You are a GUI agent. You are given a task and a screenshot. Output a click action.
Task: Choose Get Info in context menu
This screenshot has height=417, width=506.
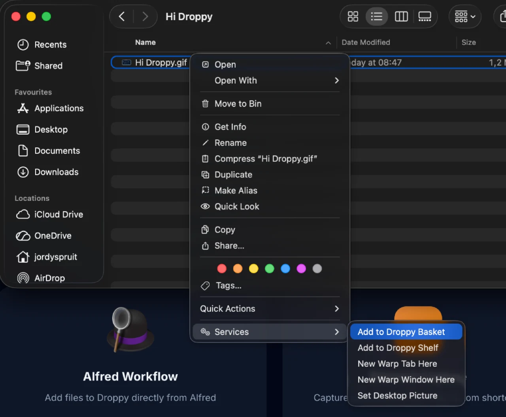(x=270, y=127)
